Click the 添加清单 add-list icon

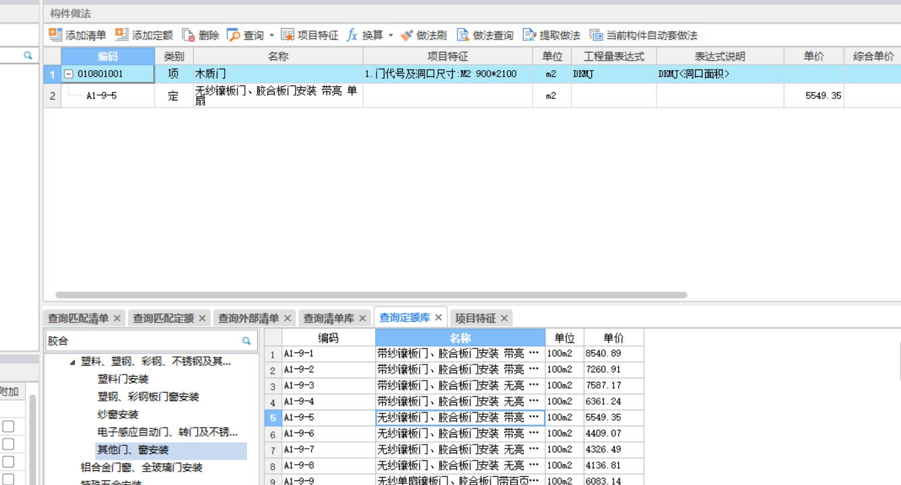(x=55, y=35)
